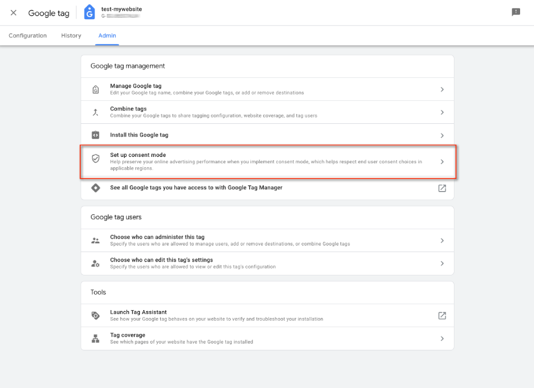The width and height of the screenshot is (534, 388).
Task: Click the Launch Tag Assistant tag icon
Action: (96, 315)
